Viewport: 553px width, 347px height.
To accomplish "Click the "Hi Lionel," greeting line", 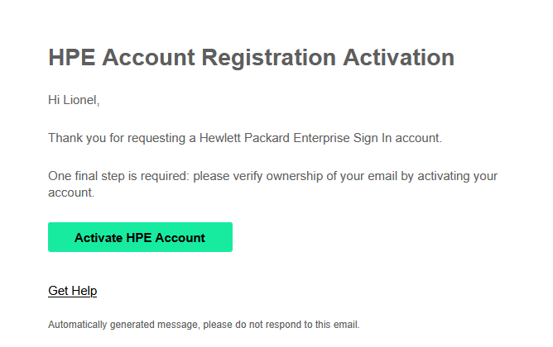I will 74,101.
